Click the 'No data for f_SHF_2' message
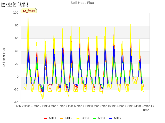This screenshot has height=123, width=165. coord(15,6)
